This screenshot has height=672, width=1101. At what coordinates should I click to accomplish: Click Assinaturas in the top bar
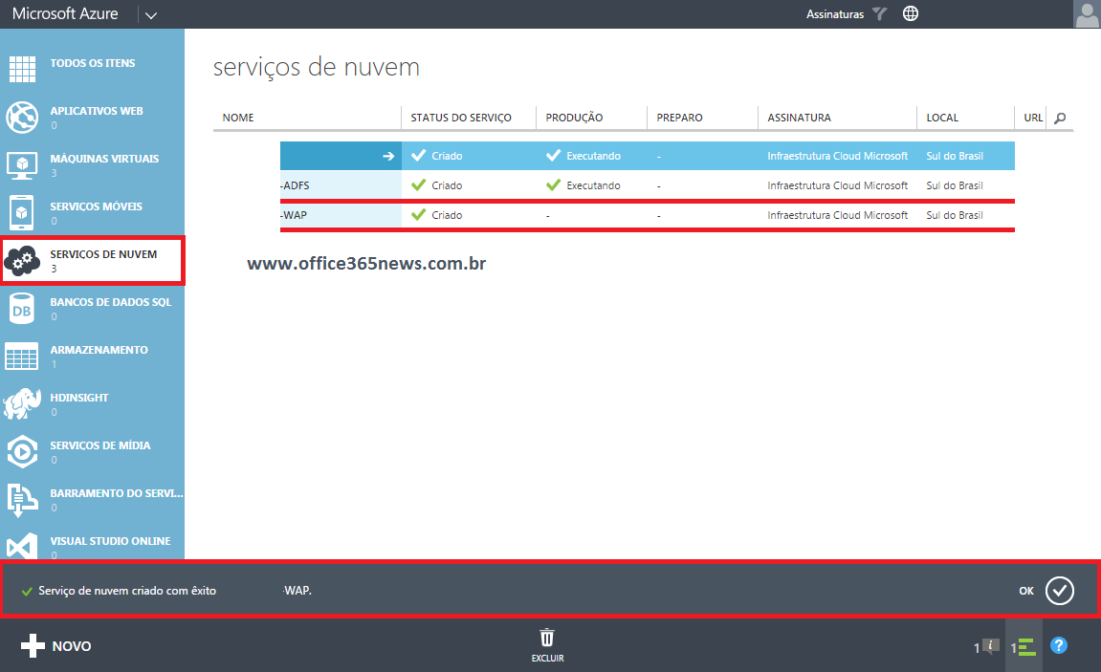click(835, 14)
